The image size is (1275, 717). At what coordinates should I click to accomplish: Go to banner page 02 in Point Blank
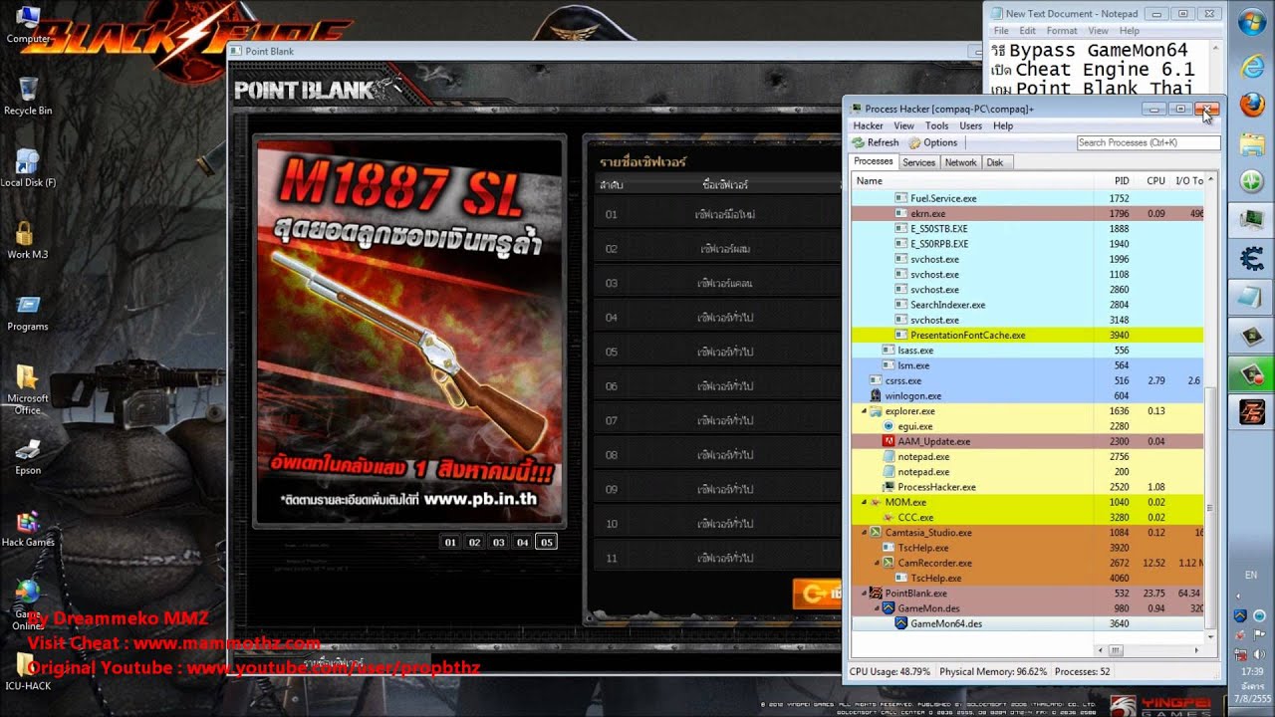tap(474, 543)
